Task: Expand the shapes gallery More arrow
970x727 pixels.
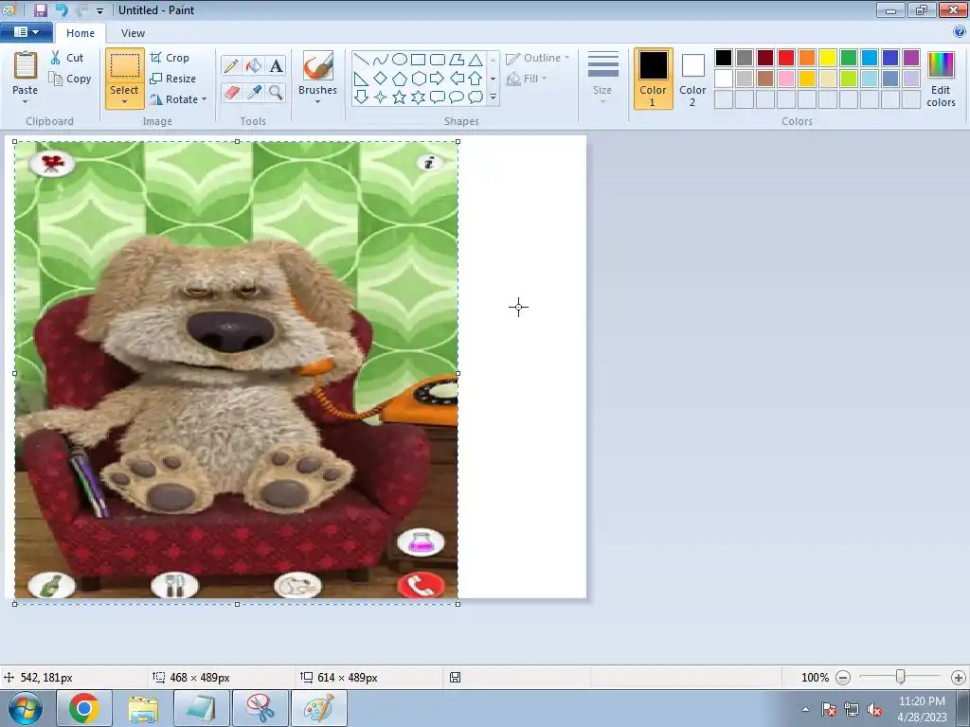Action: (x=493, y=98)
